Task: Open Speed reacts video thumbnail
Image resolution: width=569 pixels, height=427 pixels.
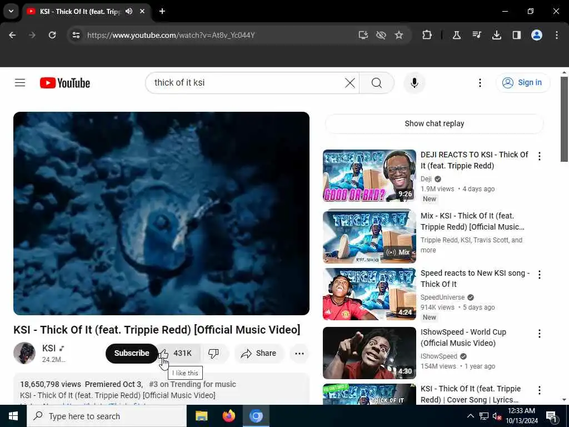Action: [370, 294]
